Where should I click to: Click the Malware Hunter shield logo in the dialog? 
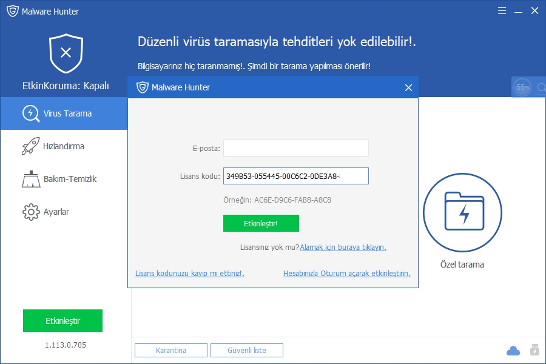point(141,87)
